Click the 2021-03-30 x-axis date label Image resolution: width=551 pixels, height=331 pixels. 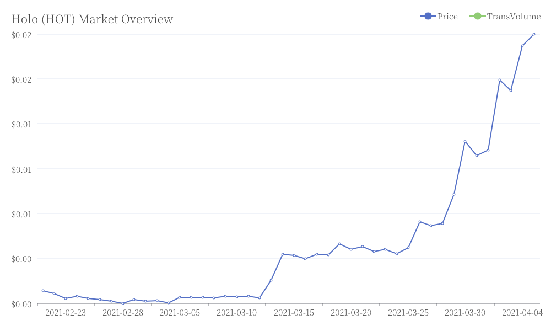465,313
